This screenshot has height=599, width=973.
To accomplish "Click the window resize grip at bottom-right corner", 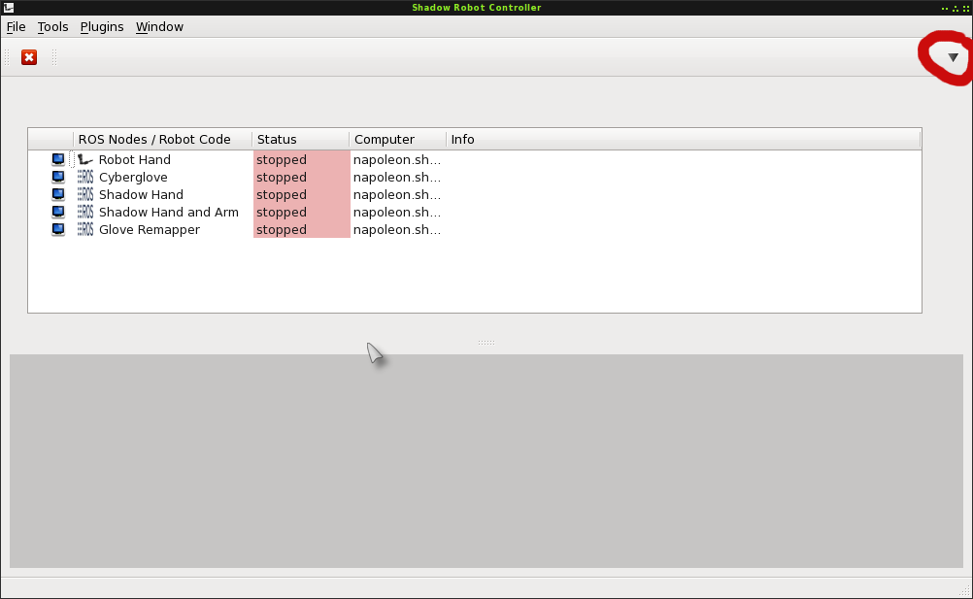I will (x=963, y=590).
